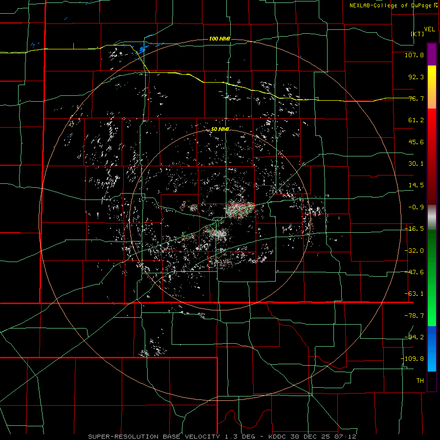
Task: Pick the yellow-orange segment of the velocity scale
Action: coord(432,87)
